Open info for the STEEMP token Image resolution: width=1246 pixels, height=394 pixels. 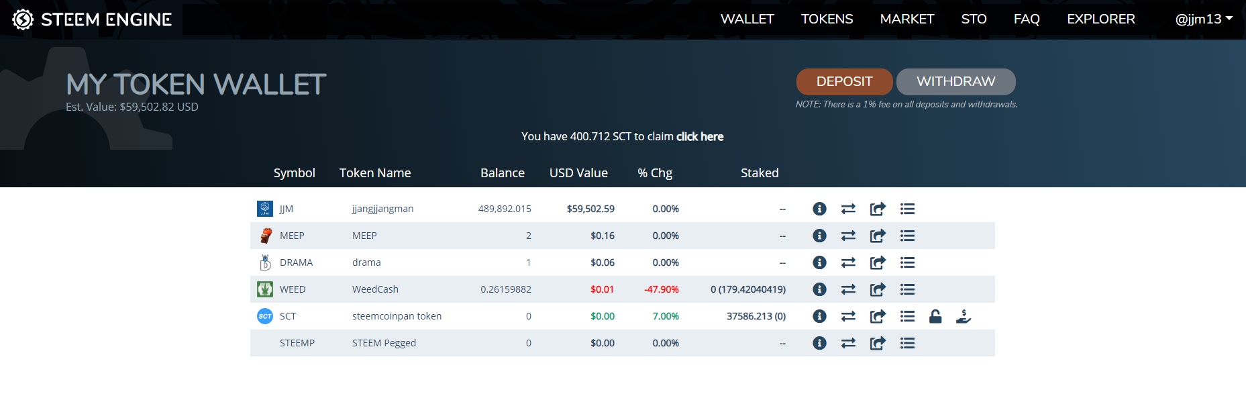coord(819,343)
